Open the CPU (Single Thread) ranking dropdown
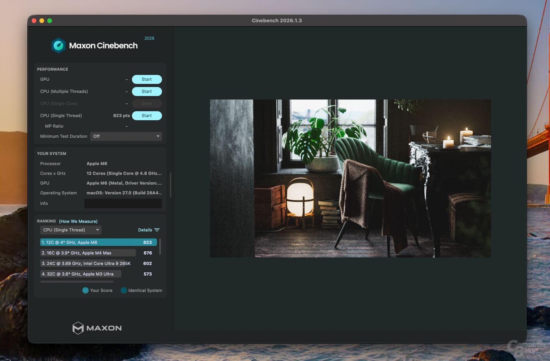550x361 pixels. [71, 230]
